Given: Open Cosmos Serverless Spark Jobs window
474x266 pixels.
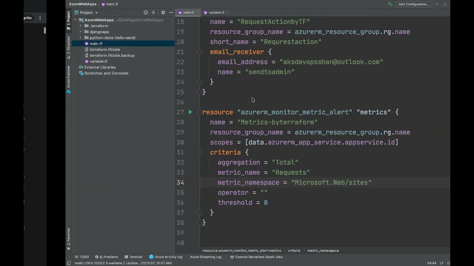Looking at the screenshot, I should [256, 257].
